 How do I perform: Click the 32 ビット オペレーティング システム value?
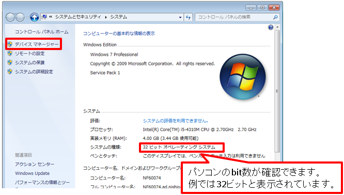point(179,147)
